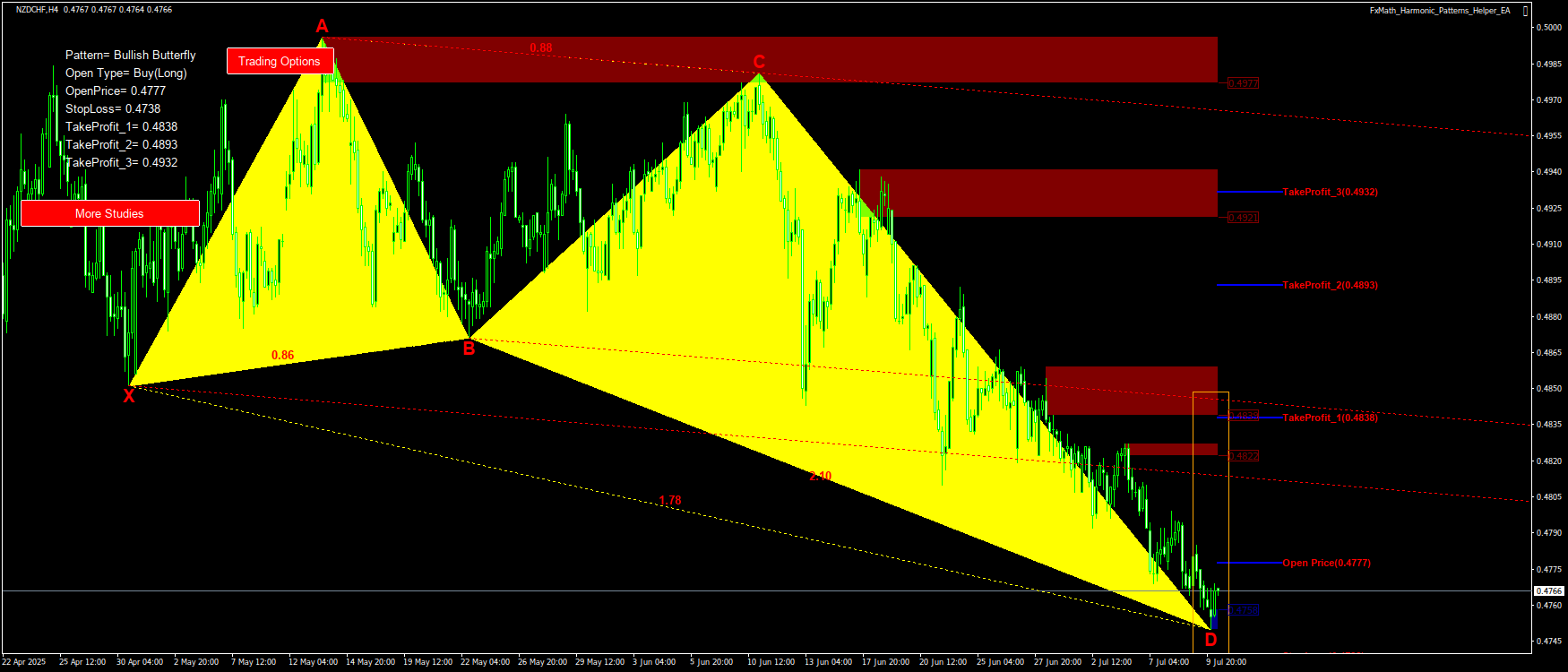Click the current price 0.4766 on scale

[x=1549, y=591]
